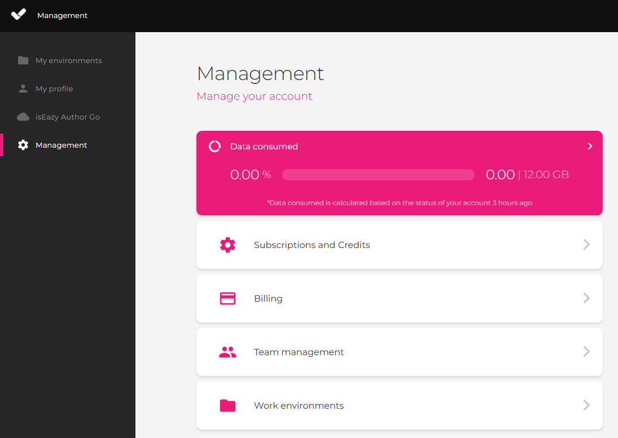
Task: Open Team management via right chevron
Action: tap(586, 352)
